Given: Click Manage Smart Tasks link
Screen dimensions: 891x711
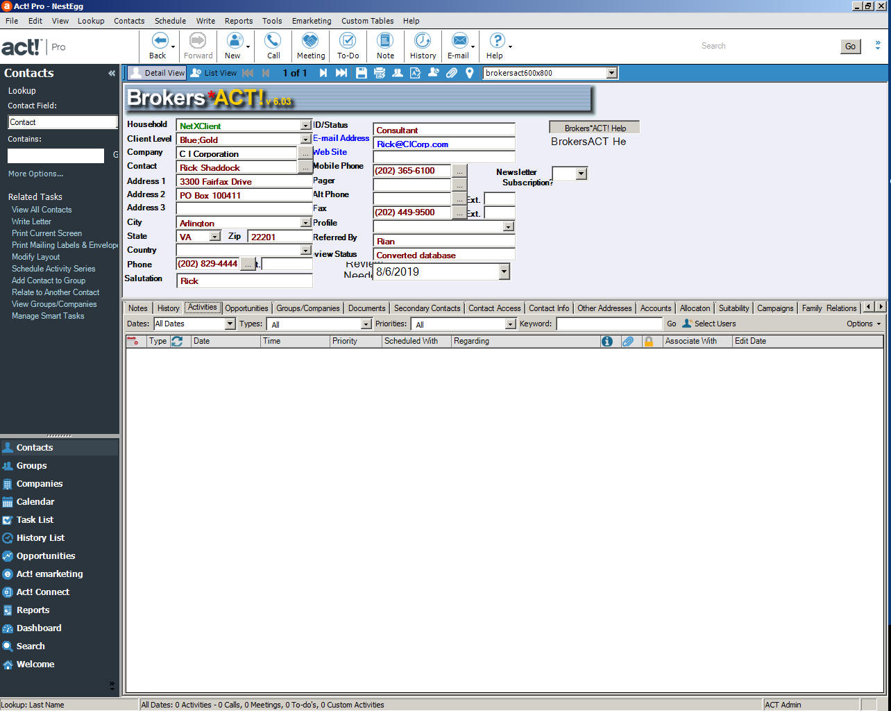Looking at the screenshot, I should pos(48,316).
